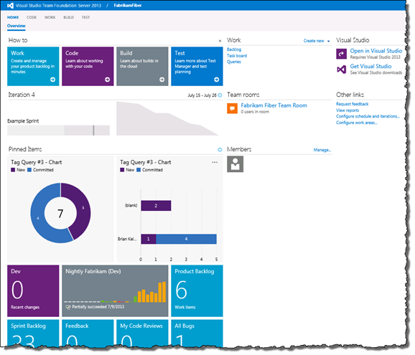Open the Backlog link
The width and height of the screenshot is (415, 355).
234,49
